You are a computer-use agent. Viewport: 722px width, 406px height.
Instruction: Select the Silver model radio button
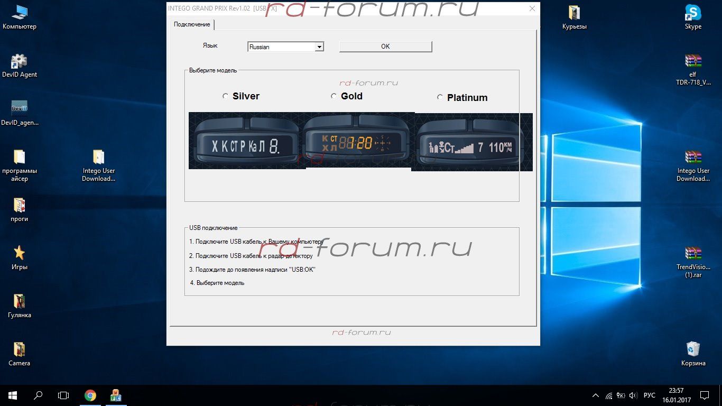click(226, 96)
